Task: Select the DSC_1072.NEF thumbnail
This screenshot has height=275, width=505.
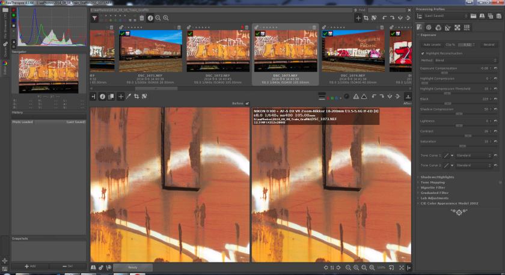Action: (218, 51)
